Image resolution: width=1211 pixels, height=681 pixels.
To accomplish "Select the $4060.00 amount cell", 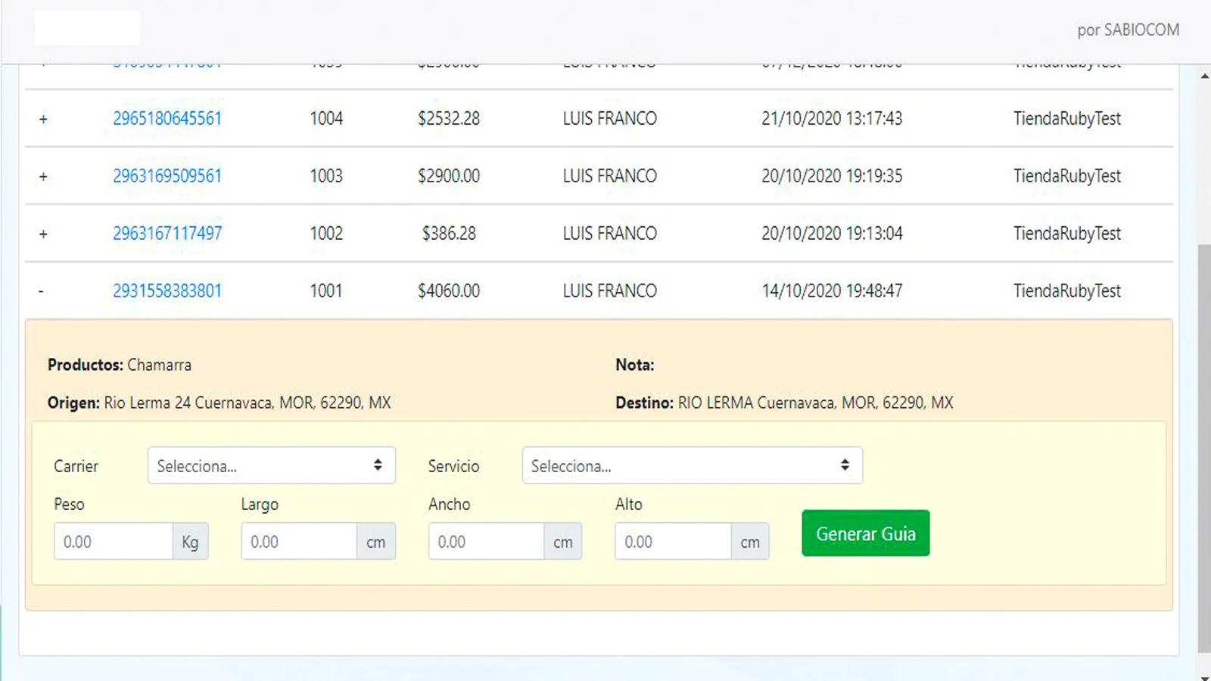I will tap(449, 291).
